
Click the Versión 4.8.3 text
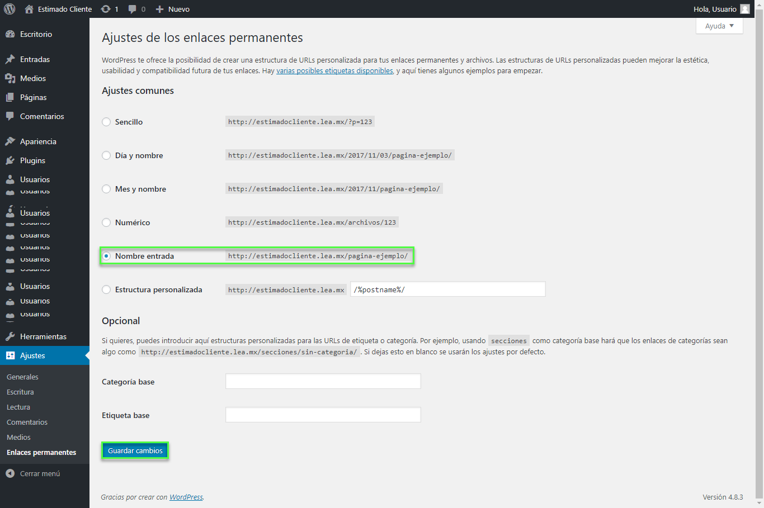[723, 497]
